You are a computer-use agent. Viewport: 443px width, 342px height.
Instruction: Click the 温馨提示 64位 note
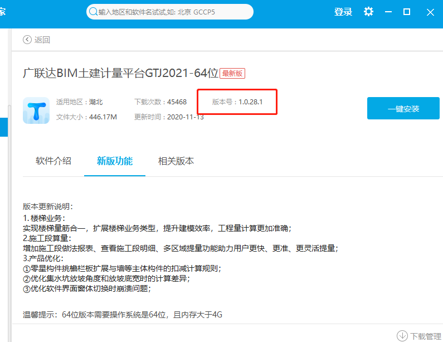[123, 315]
